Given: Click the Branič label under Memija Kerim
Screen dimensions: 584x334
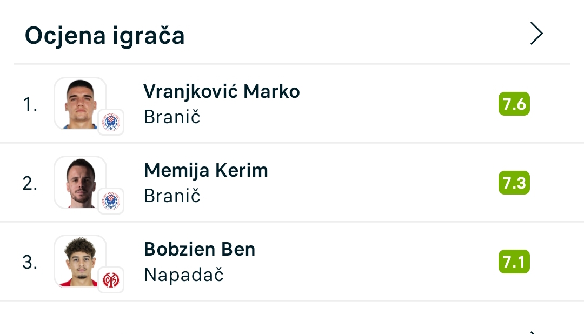Looking at the screenshot, I should pyautogui.click(x=172, y=196).
